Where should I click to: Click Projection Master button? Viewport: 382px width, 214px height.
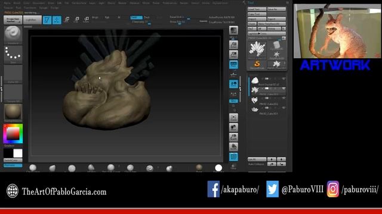13,20
